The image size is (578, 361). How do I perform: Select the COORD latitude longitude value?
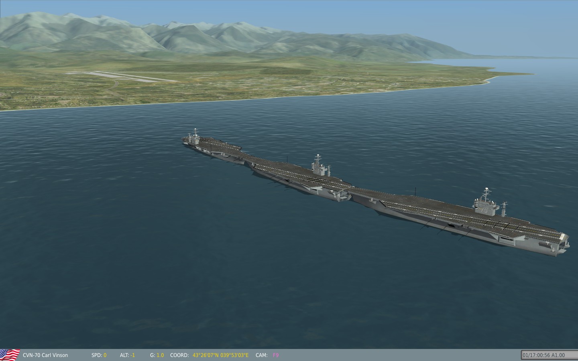click(x=220, y=355)
